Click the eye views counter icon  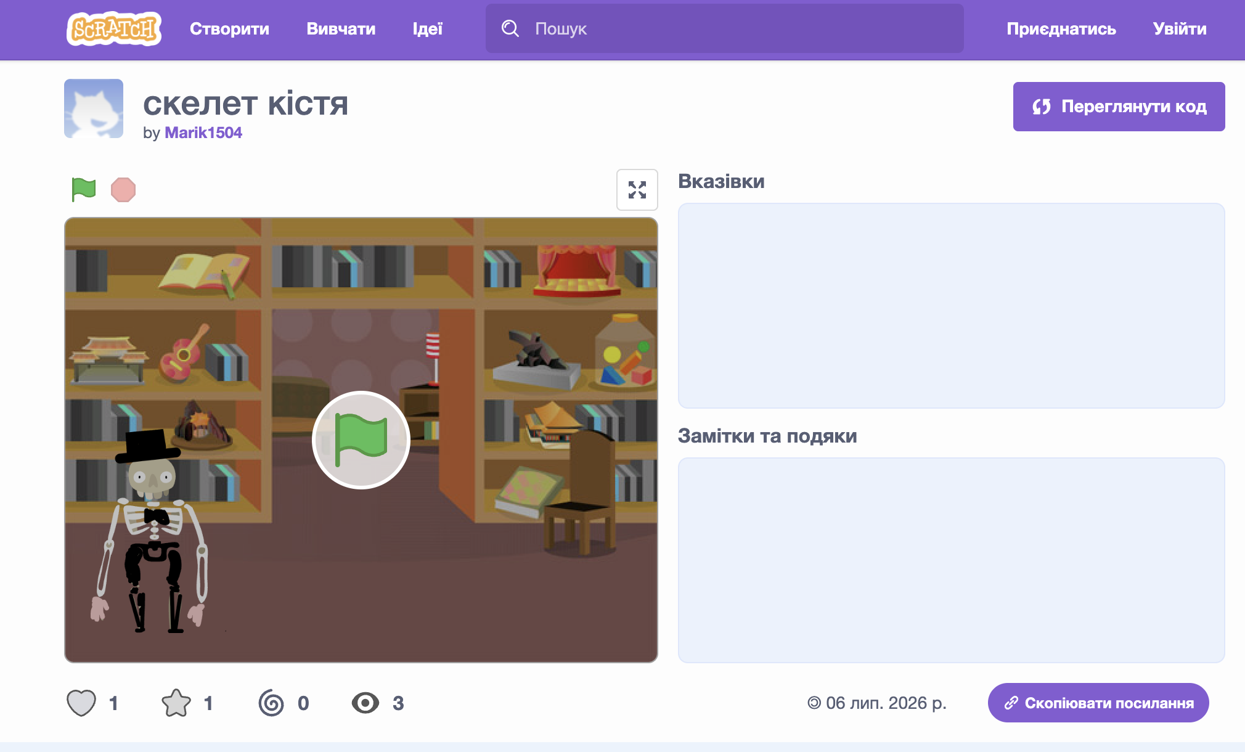365,703
